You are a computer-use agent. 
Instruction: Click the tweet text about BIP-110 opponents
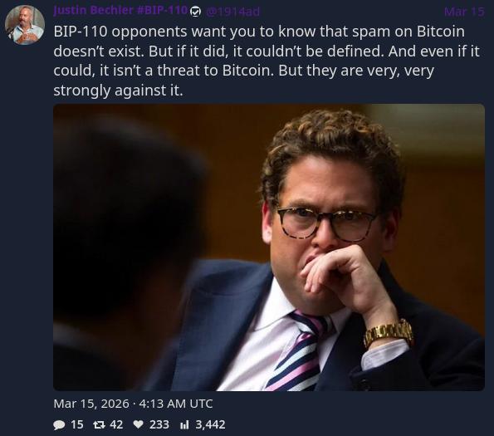[x=267, y=61]
